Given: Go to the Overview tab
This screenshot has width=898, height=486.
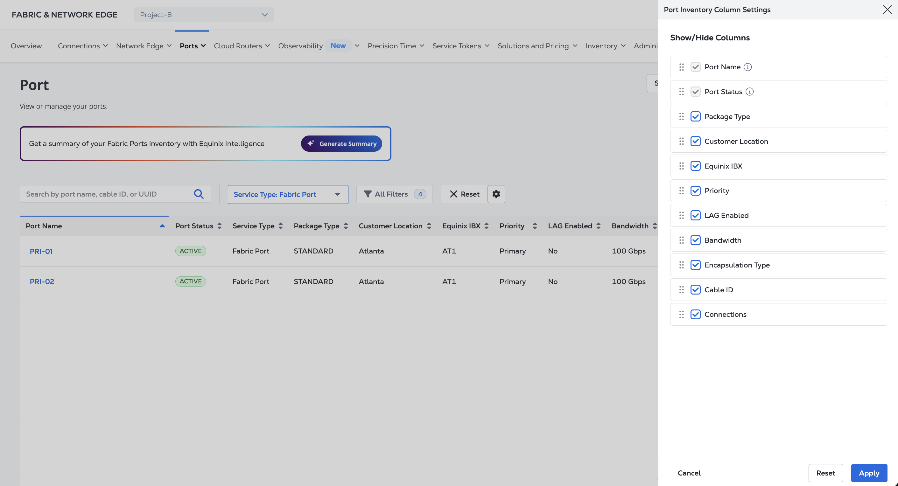Looking at the screenshot, I should click(26, 45).
